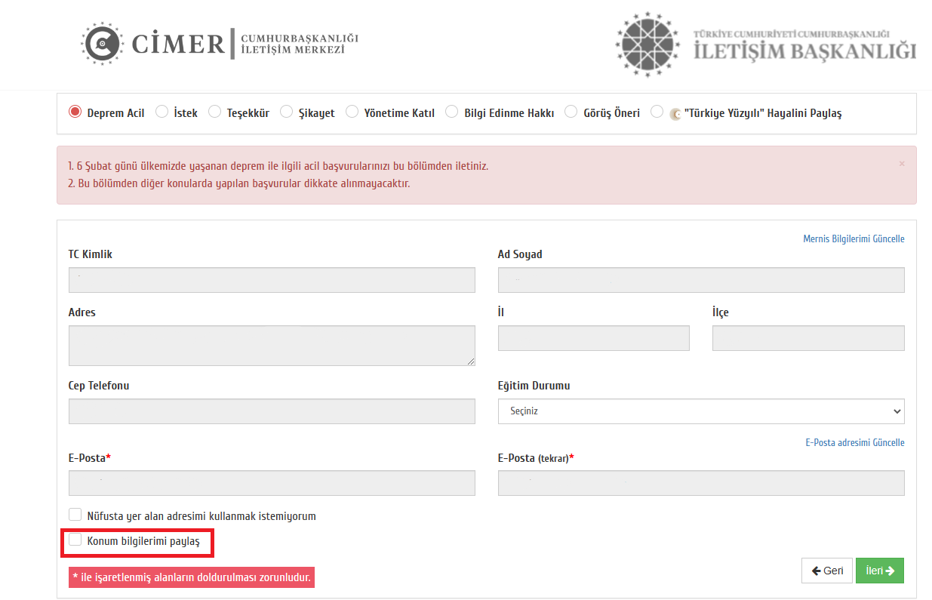Select the Şikayet radio option
Viewport: 932px width, 600px height.
(x=286, y=112)
